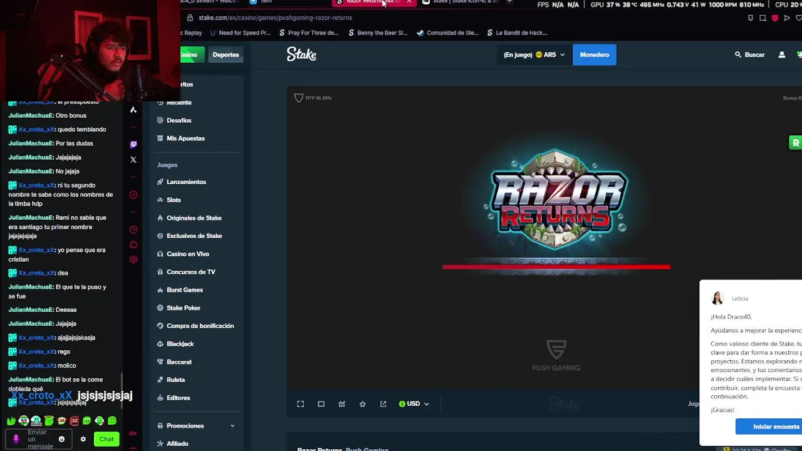Click the Concursos de TV icon

(x=160, y=272)
